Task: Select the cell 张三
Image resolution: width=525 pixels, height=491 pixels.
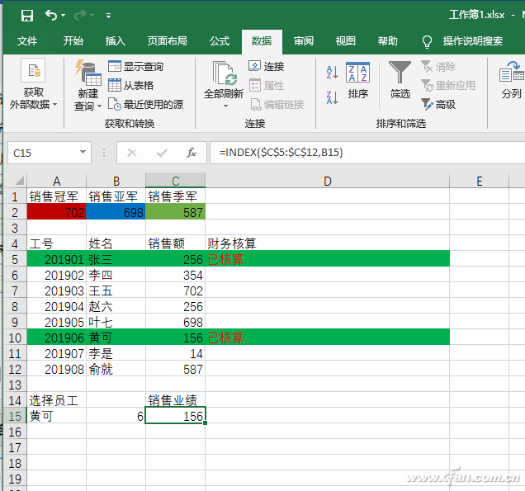Action: (116, 259)
